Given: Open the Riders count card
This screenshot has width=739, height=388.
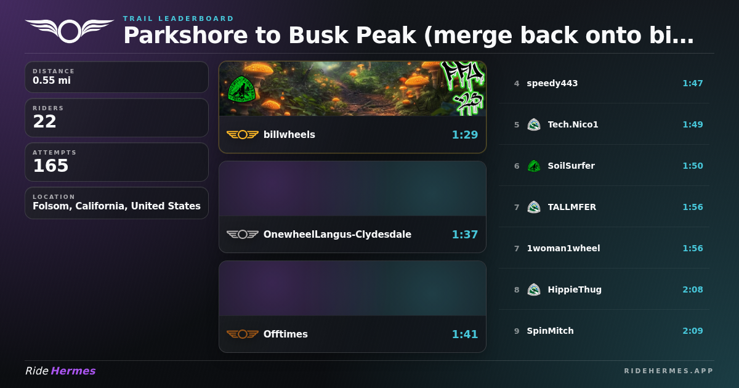Looking at the screenshot, I should click(116, 118).
